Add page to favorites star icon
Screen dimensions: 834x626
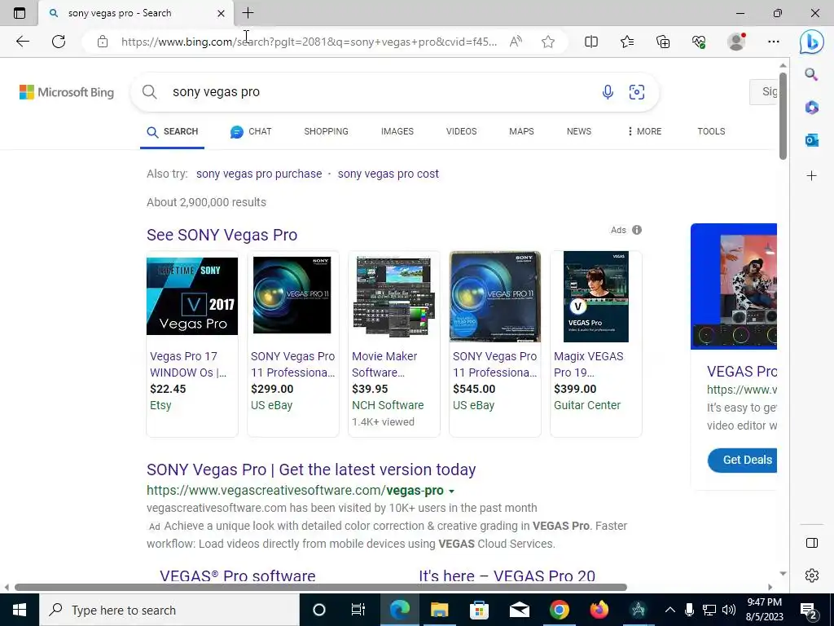548,42
